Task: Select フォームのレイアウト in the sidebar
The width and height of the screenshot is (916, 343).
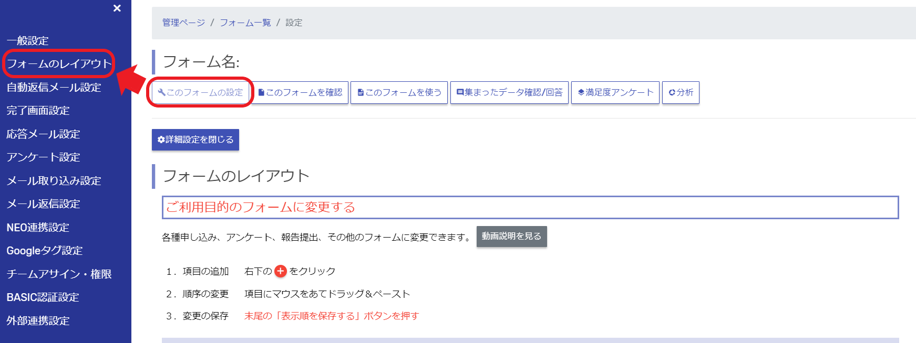Action: (59, 63)
